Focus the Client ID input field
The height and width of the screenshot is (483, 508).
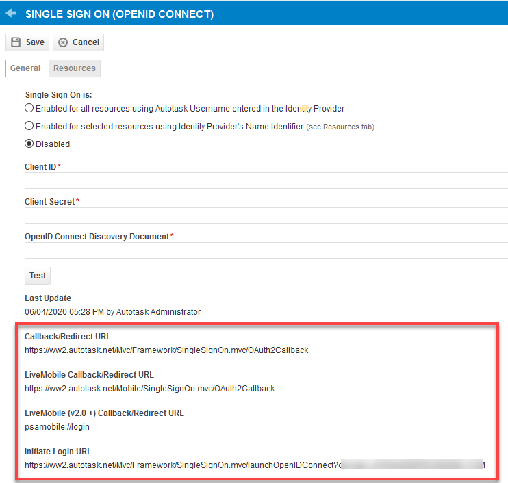coord(266,181)
